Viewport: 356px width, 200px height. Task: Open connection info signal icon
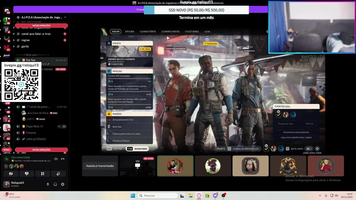[7, 159]
